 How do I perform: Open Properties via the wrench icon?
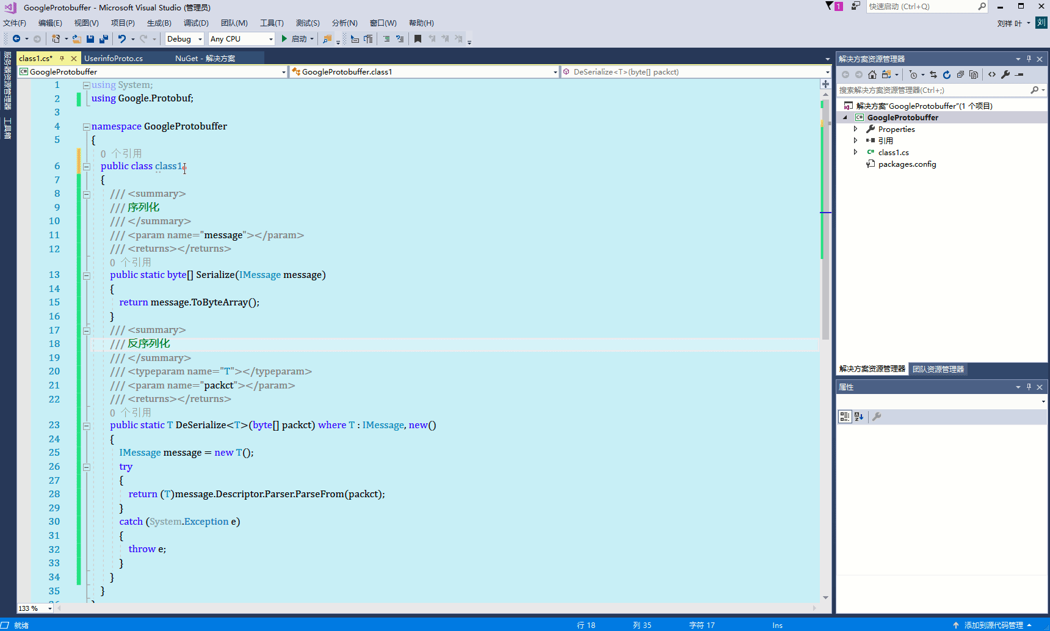(1005, 75)
